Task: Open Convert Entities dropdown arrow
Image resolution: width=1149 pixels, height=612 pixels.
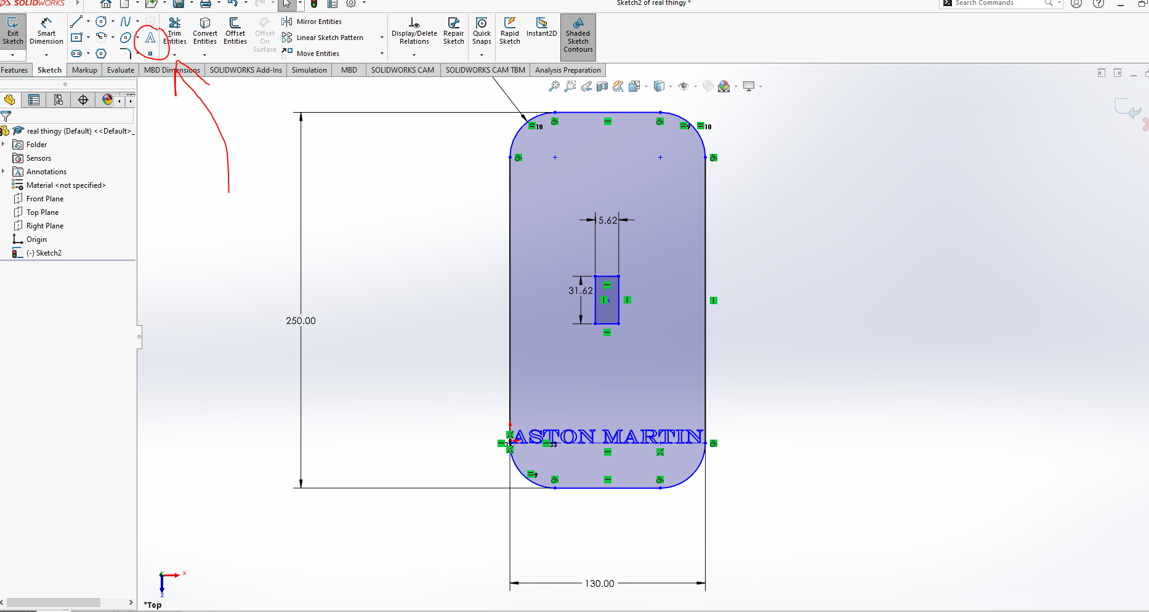Action: point(204,55)
